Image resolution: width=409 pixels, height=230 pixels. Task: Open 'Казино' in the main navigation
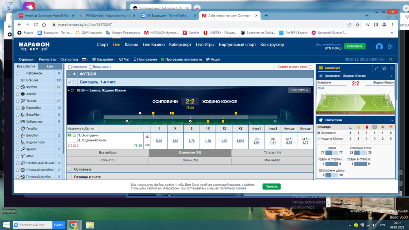(131, 45)
